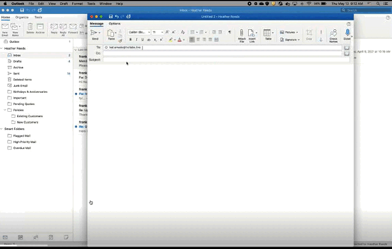Start Dictate with the microphone icon

click(x=347, y=35)
